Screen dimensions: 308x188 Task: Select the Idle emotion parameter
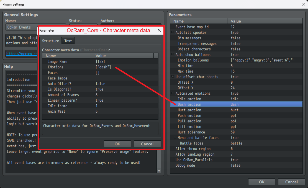pyautogui.click(x=236, y=99)
